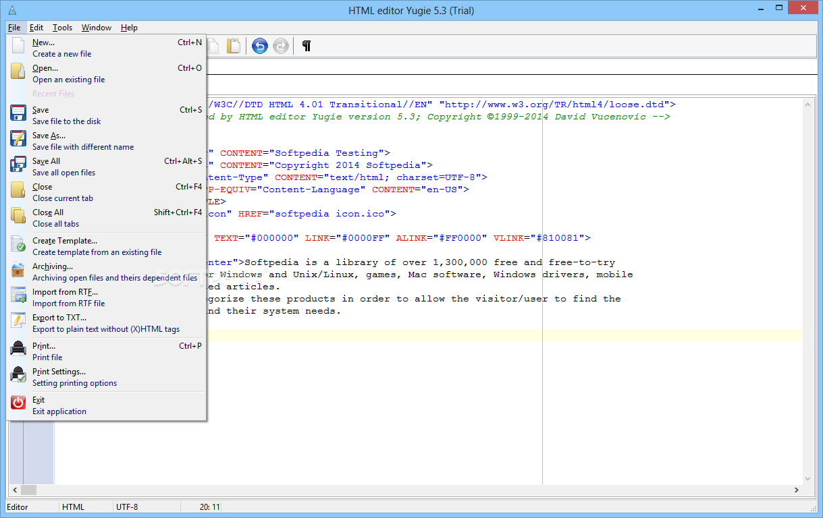The image size is (823, 518).
Task: Choose Open... from the File menu
Action: pyautogui.click(x=107, y=74)
